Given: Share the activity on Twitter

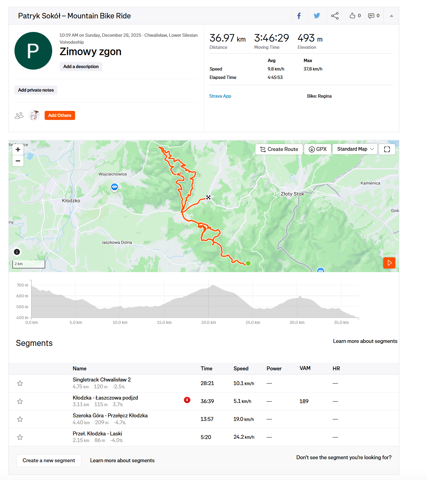Looking at the screenshot, I should [317, 16].
